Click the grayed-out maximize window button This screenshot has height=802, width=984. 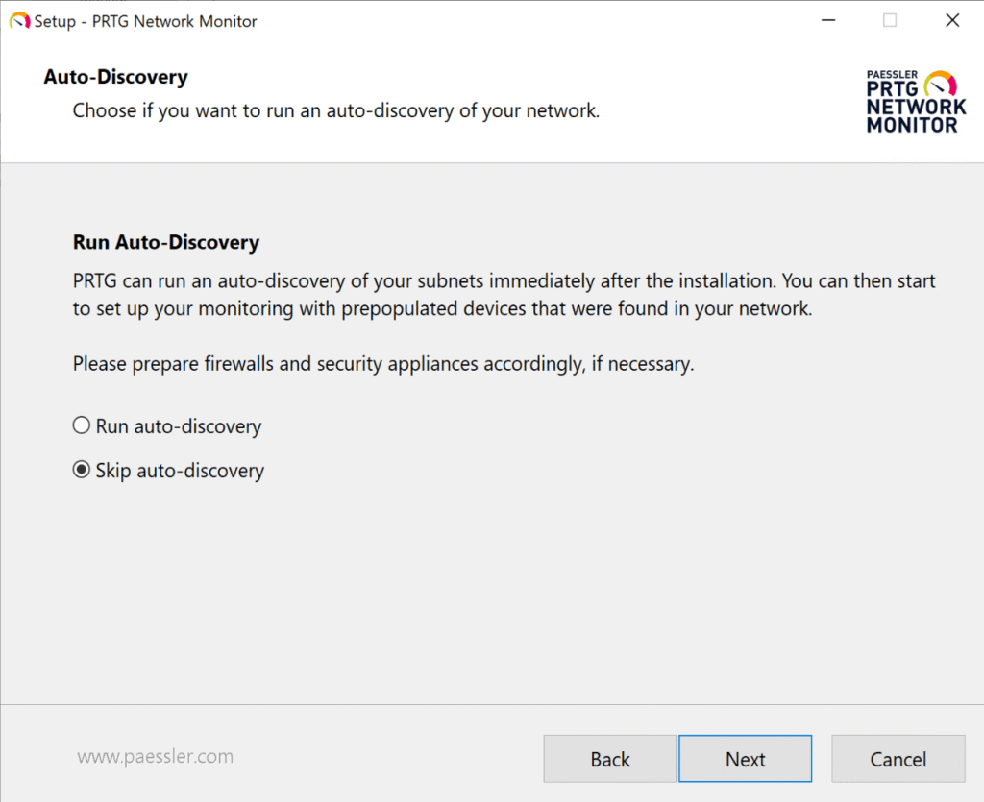pos(890,20)
